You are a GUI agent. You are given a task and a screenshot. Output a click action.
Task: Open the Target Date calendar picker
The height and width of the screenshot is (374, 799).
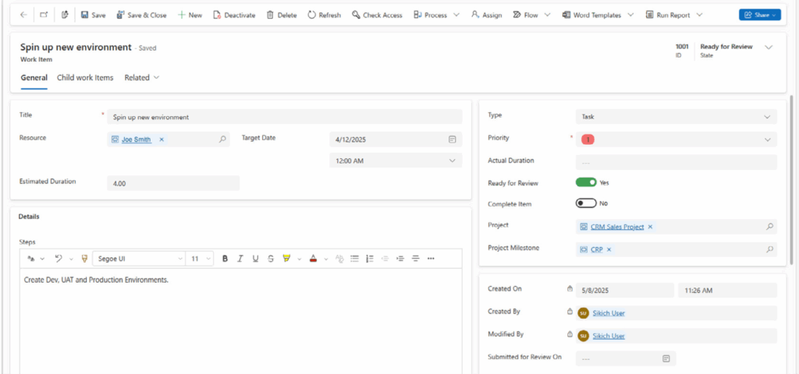(x=452, y=139)
